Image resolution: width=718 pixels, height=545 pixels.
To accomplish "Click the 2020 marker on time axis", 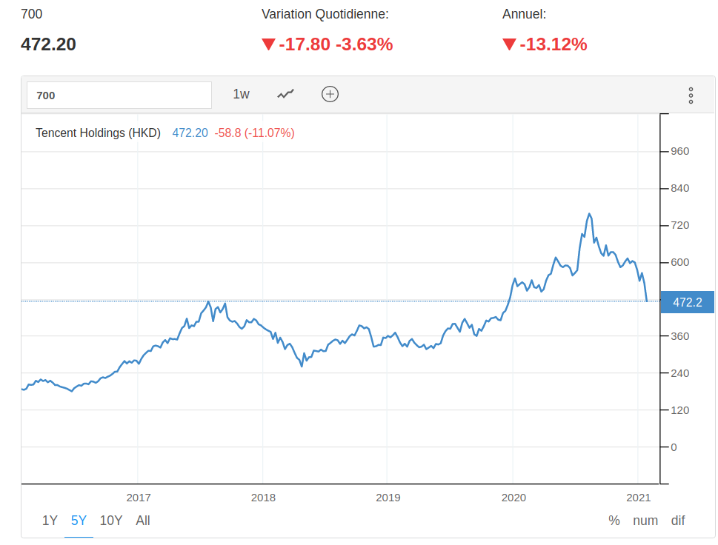I will click(x=513, y=498).
